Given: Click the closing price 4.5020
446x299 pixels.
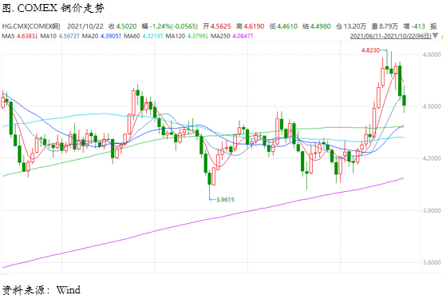Looking at the screenshot, I should point(126,26).
